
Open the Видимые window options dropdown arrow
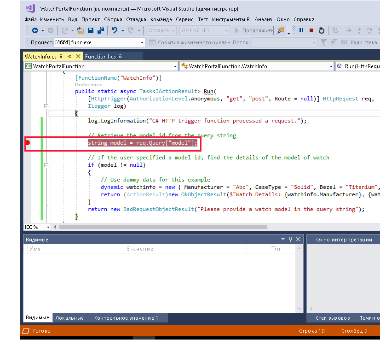(283, 239)
